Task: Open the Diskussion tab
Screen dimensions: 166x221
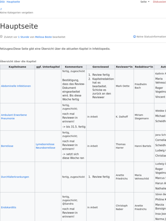Action: (x=159, y=2)
